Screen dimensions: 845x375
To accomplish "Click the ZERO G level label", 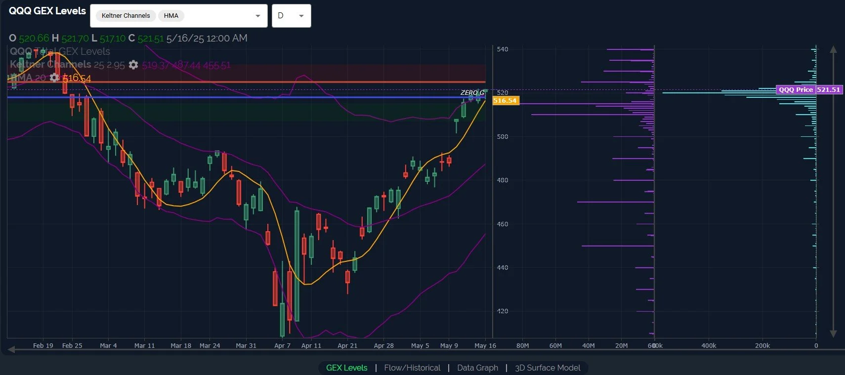I will (x=472, y=92).
